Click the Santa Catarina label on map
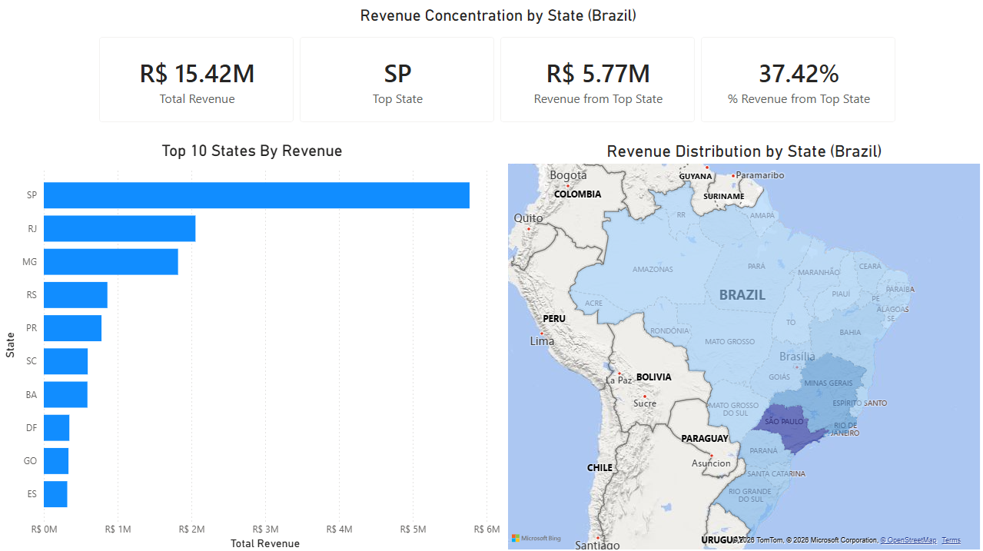The image size is (983, 551). coord(777,474)
